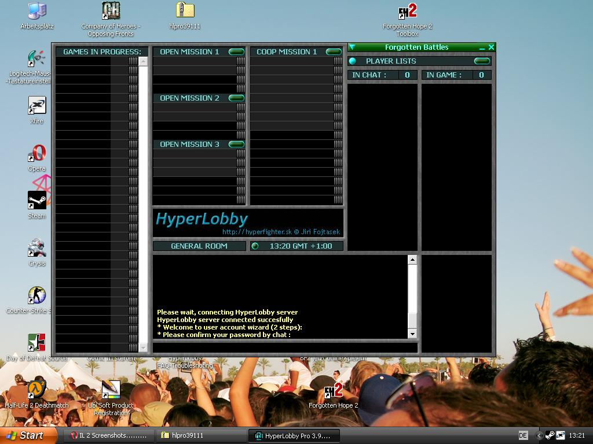The width and height of the screenshot is (593, 444).
Task: Select the Opera browser shortcut
Action: point(36,158)
